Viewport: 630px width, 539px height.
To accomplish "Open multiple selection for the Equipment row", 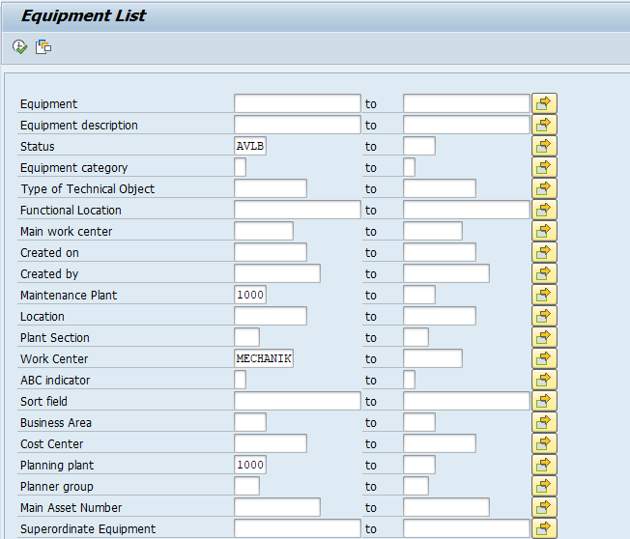I will point(544,103).
